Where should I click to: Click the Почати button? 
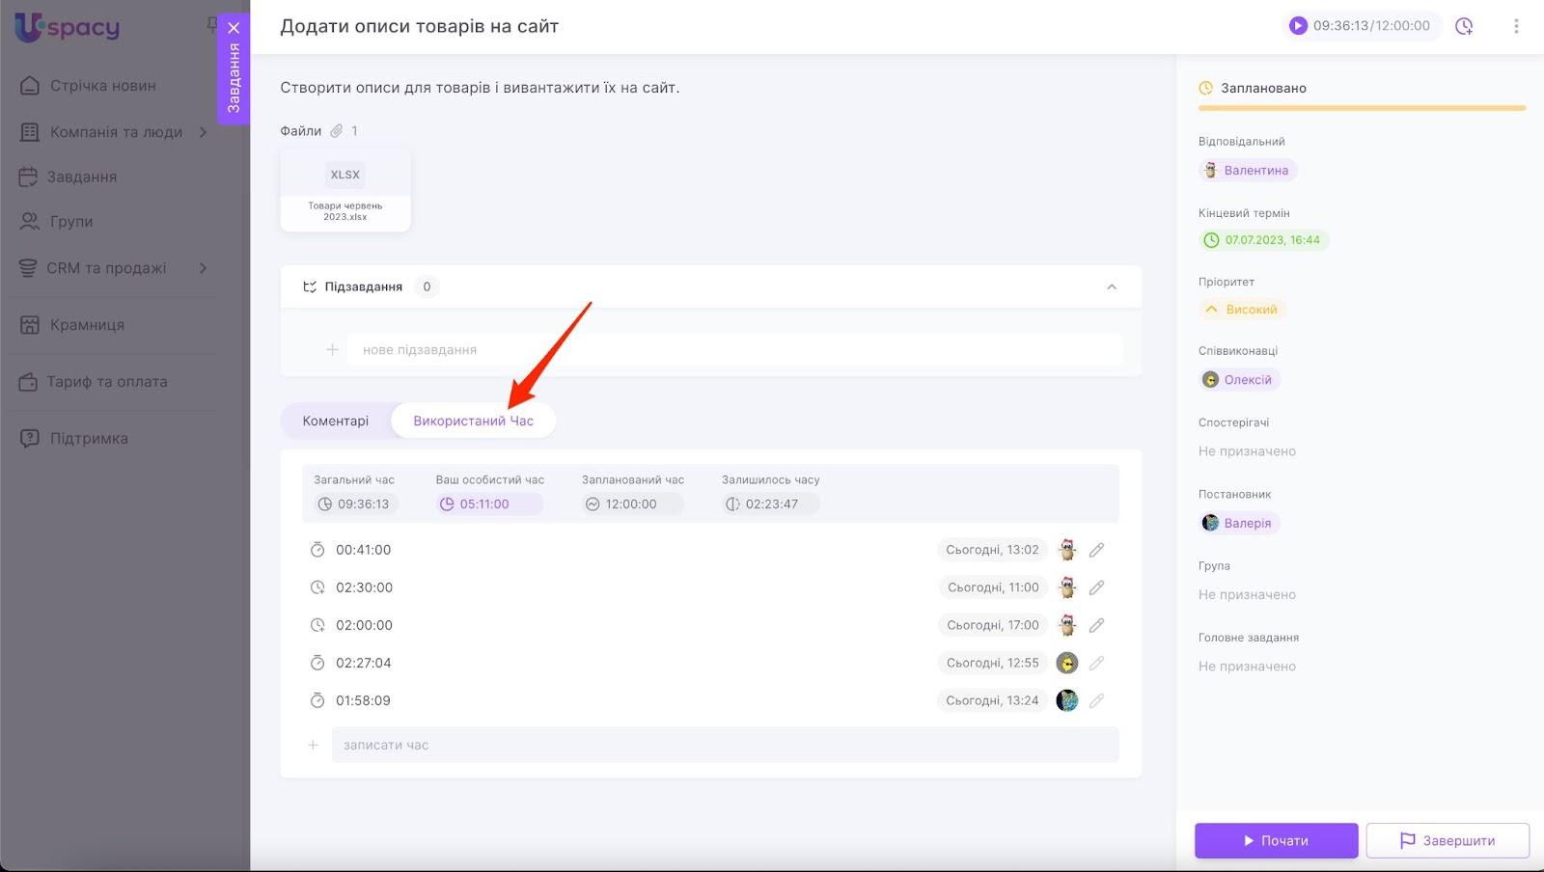tap(1276, 841)
